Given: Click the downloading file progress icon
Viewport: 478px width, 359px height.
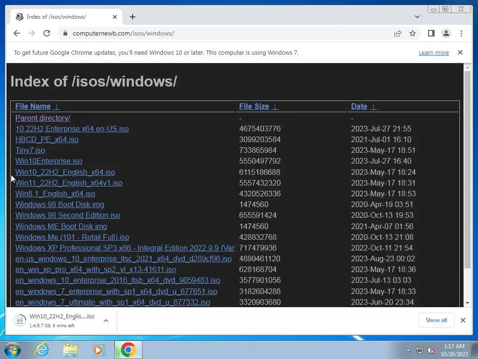Looking at the screenshot, I should click(x=20, y=320).
